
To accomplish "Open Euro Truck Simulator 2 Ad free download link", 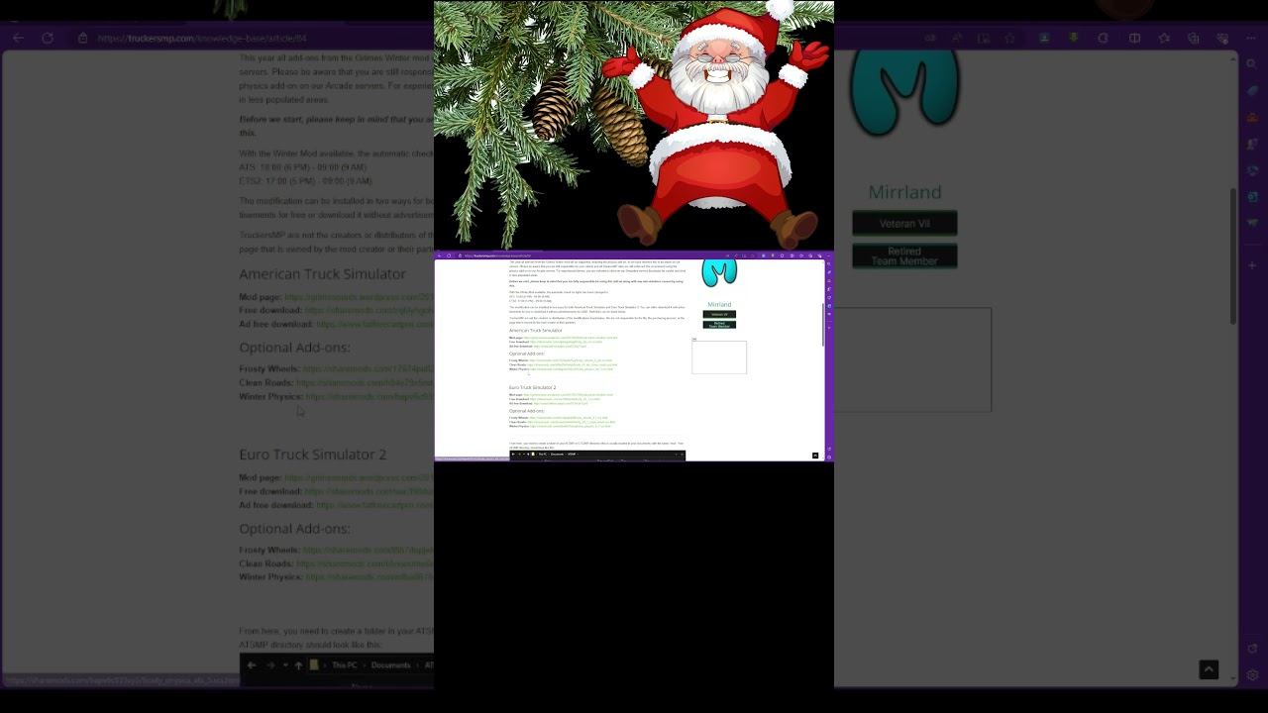I will [561, 403].
